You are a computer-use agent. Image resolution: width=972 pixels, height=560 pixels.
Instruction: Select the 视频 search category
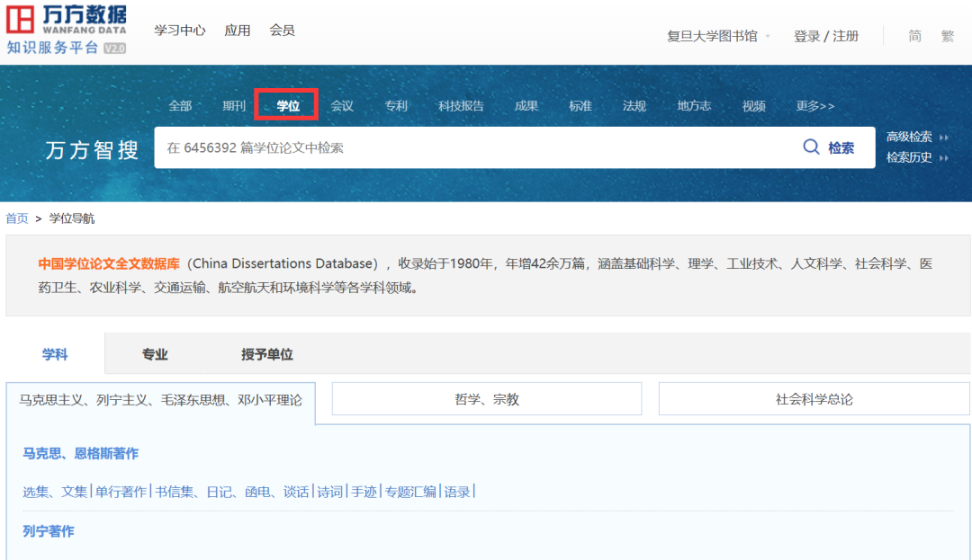[x=754, y=106]
